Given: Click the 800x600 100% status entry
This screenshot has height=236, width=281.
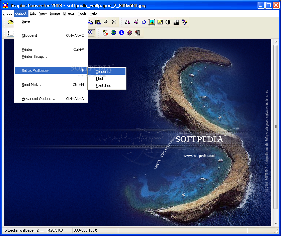Looking at the screenshot, I should point(85,230).
